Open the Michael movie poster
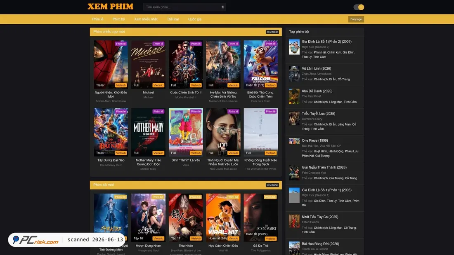Viewport: 454px width, 255px height. point(148,64)
